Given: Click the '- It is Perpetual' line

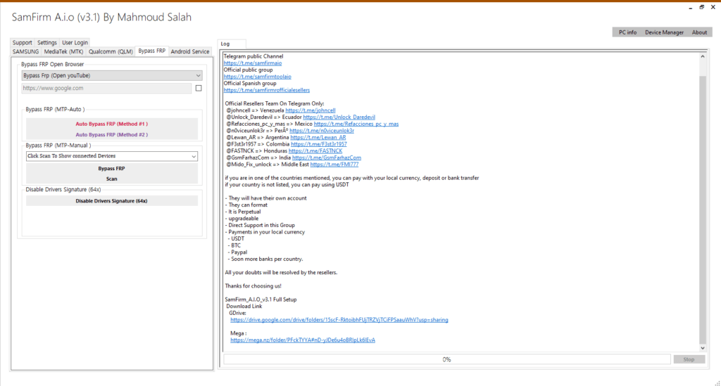Looking at the screenshot, I should (x=243, y=212).
